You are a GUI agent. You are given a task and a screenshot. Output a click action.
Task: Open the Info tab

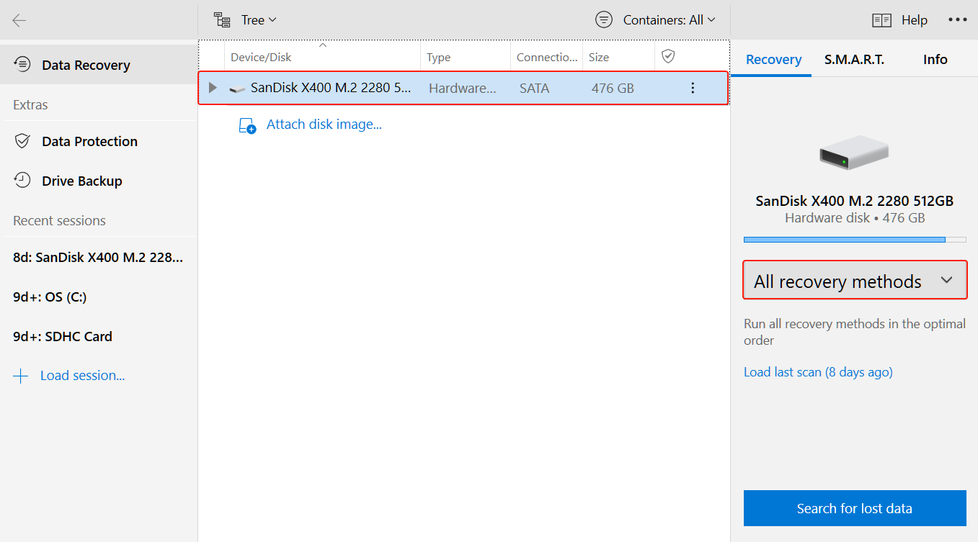pyautogui.click(x=935, y=60)
